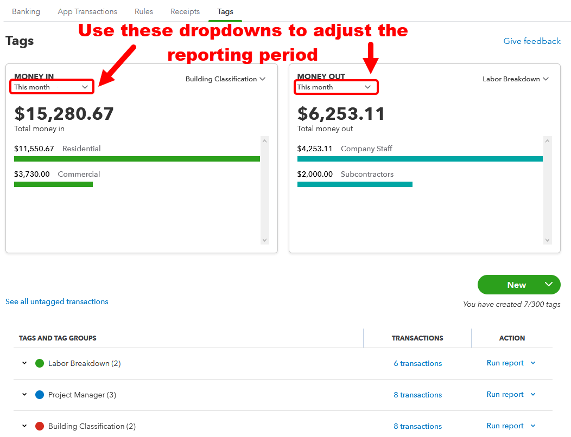Open action dropdown arrow for Labor Breakdown
Screen dimensions: 571x437
[x=533, y=363]
